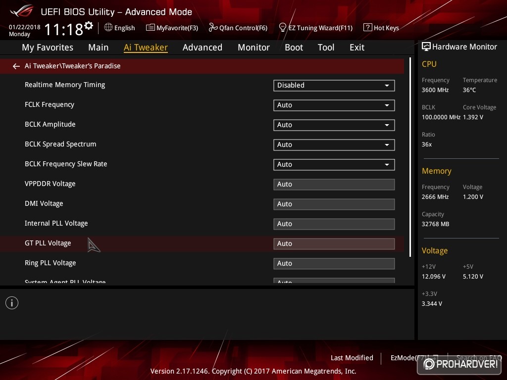The height and width of the screenshot is (380, 507).
Task: Click the BCLK Frequency Slew Rate label
Action: click(66, 164)
